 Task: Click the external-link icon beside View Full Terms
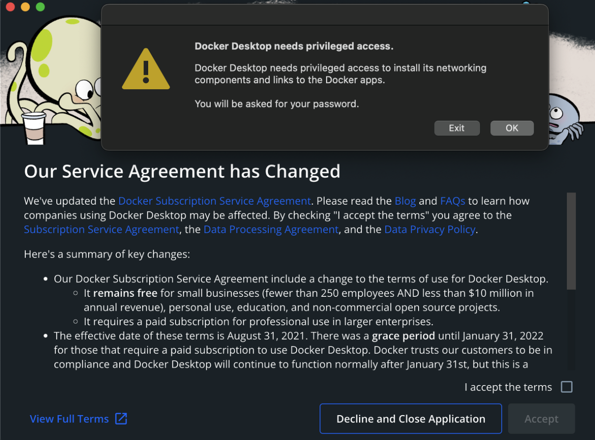pyautogui.click(x=121, y=419)
